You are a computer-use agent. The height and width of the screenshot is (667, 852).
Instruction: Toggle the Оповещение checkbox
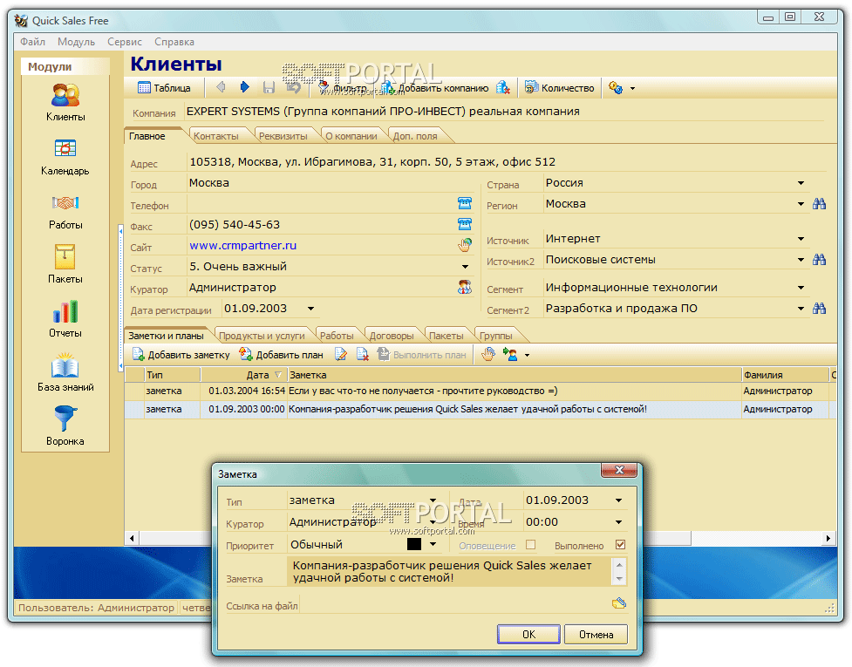[531, 544]
